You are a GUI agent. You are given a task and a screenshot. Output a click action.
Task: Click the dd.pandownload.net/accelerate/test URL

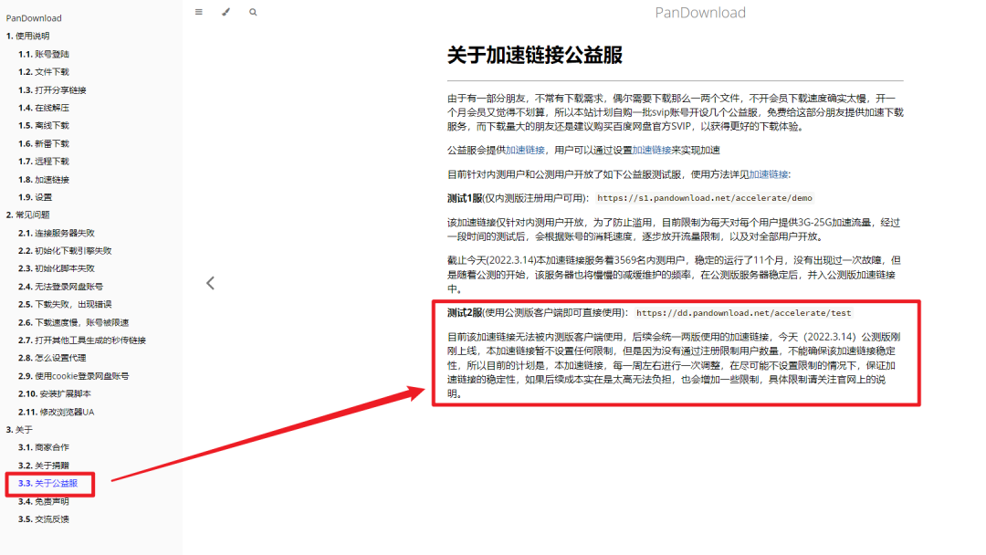[x=743, y=312]
